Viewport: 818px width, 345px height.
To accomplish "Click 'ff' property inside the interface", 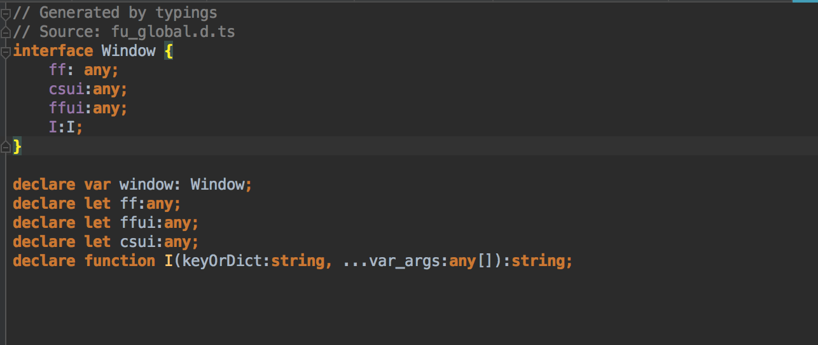I will [x=57, y=70].
